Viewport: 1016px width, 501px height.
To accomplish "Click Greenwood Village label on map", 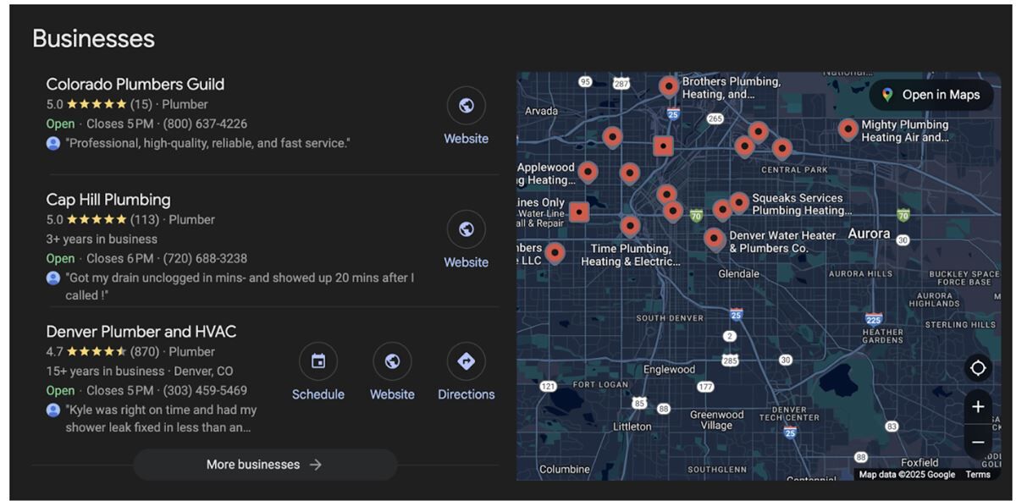I will (x=716, y=420).
